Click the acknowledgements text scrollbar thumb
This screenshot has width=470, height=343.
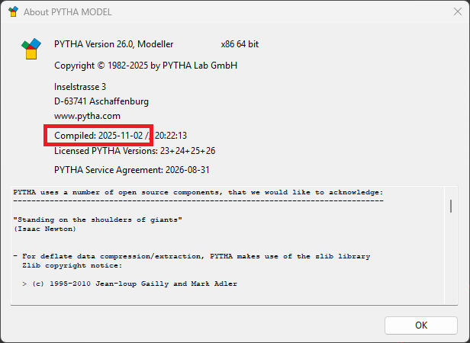click(x=451, y=206)
